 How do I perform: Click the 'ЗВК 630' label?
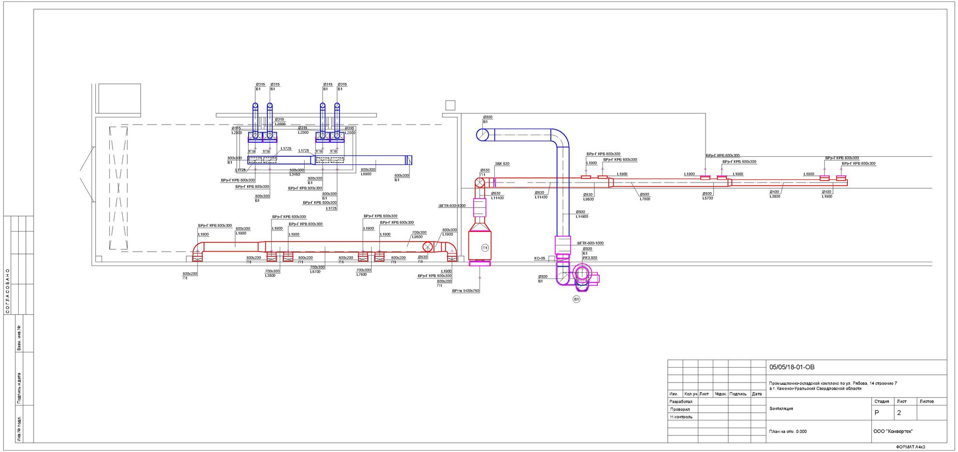tap(502, 164)
